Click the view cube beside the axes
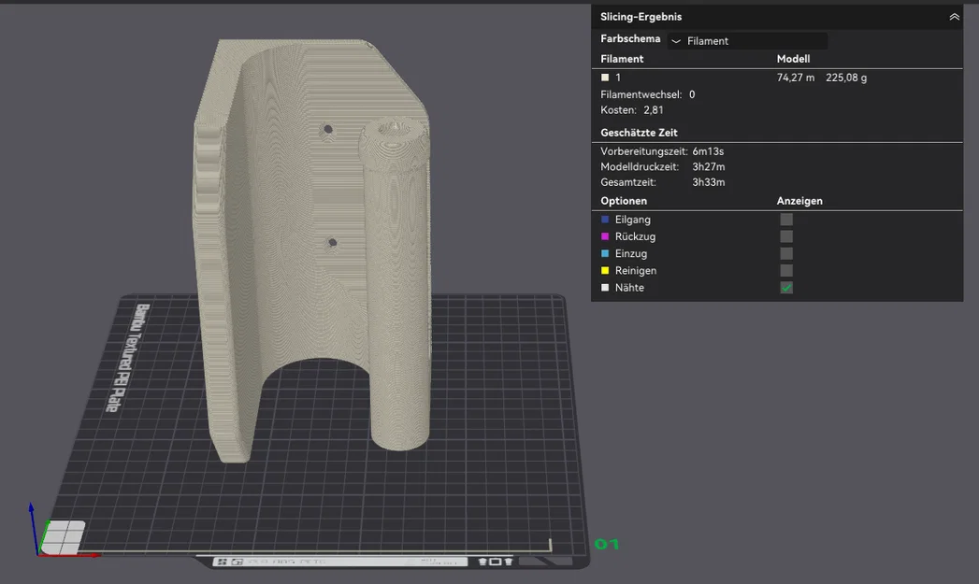This screenshot has height=584, width=979. point(63,537)
